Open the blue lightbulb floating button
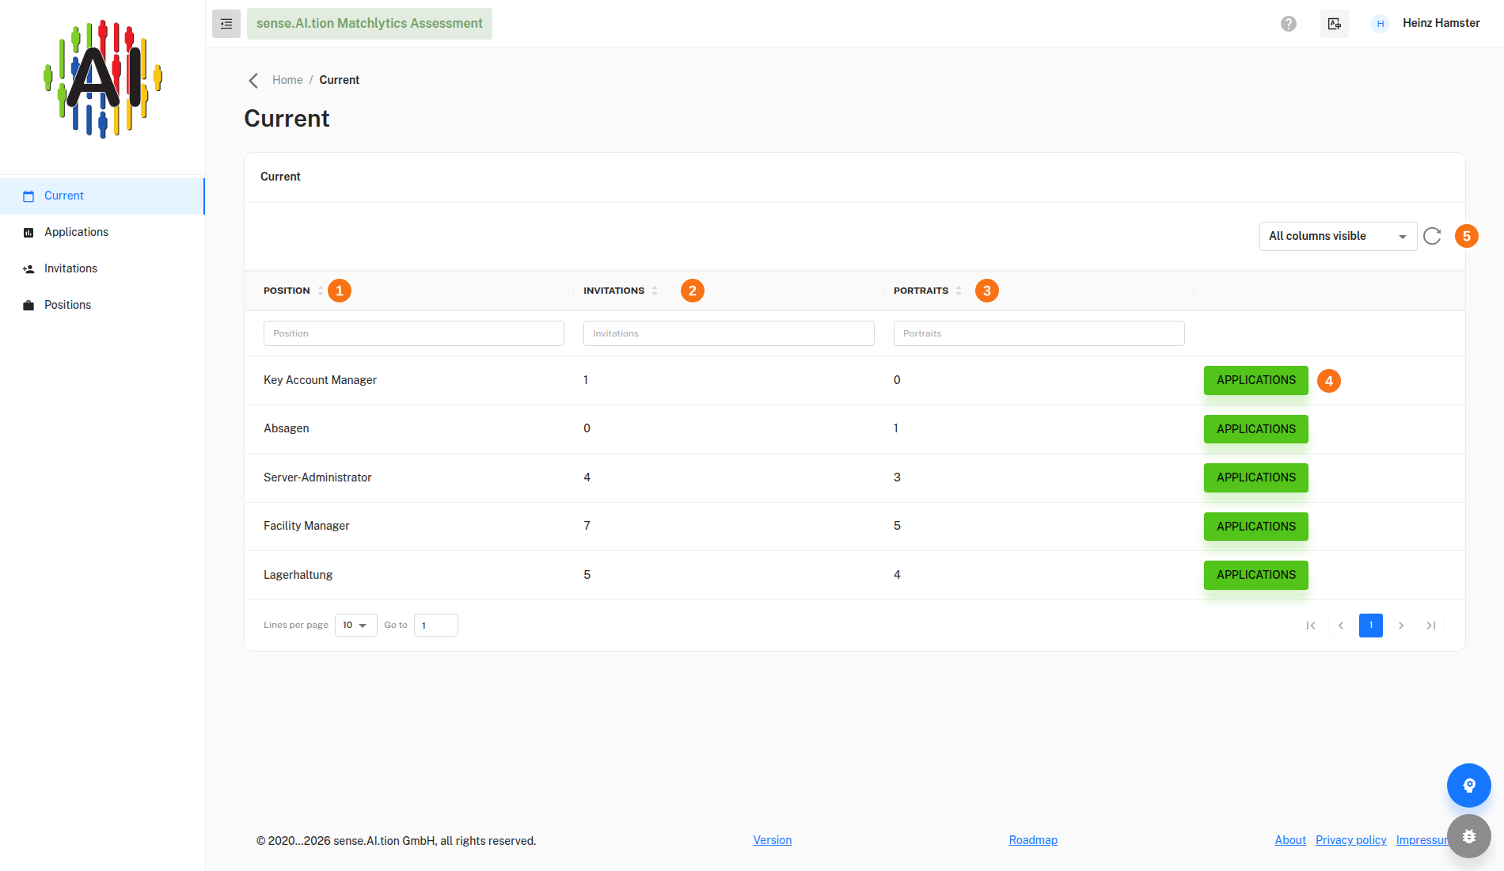1504x871 pixels. pos(1469,785)
